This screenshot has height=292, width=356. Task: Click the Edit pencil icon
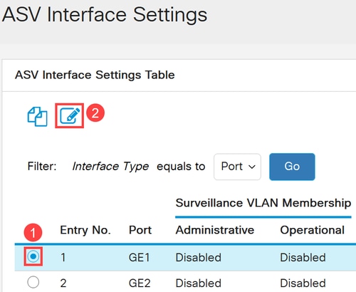point(70,115)
